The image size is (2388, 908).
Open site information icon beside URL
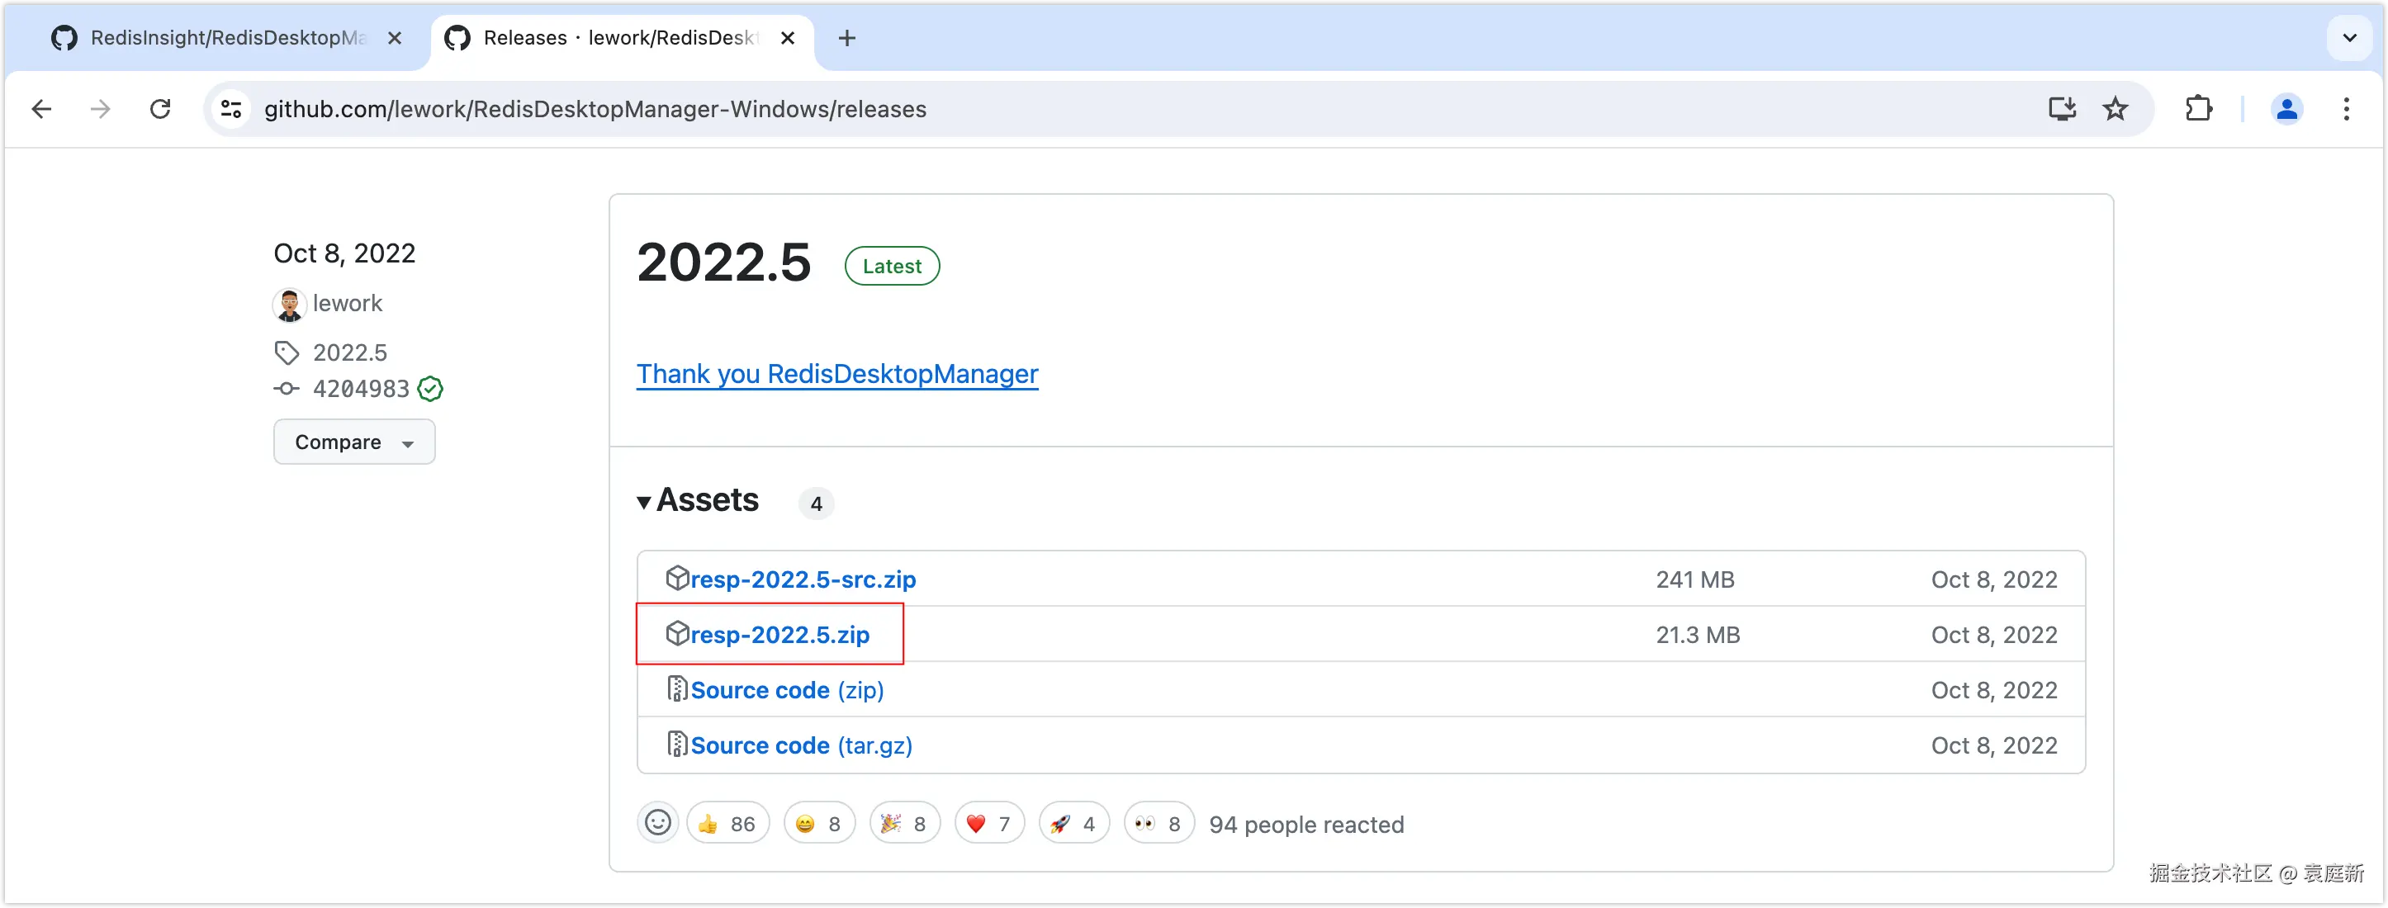(231, 109)
